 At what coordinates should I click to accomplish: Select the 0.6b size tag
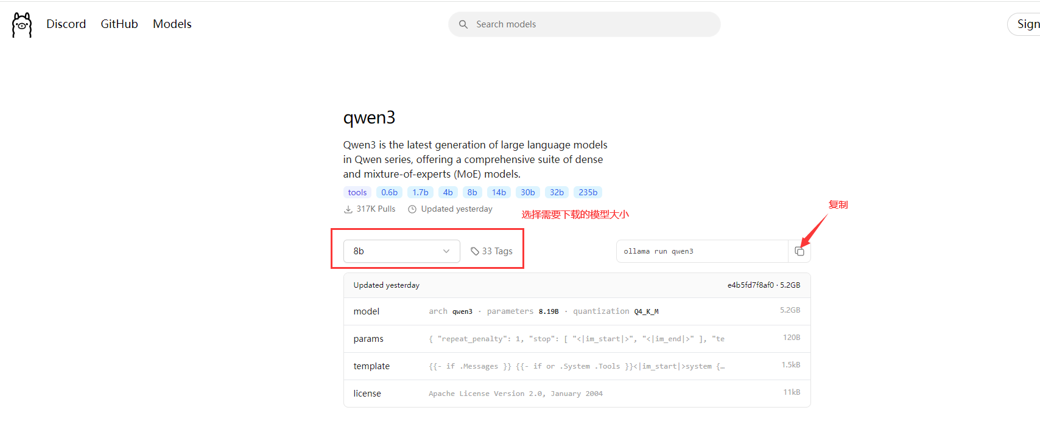click(x=390, y=192)
